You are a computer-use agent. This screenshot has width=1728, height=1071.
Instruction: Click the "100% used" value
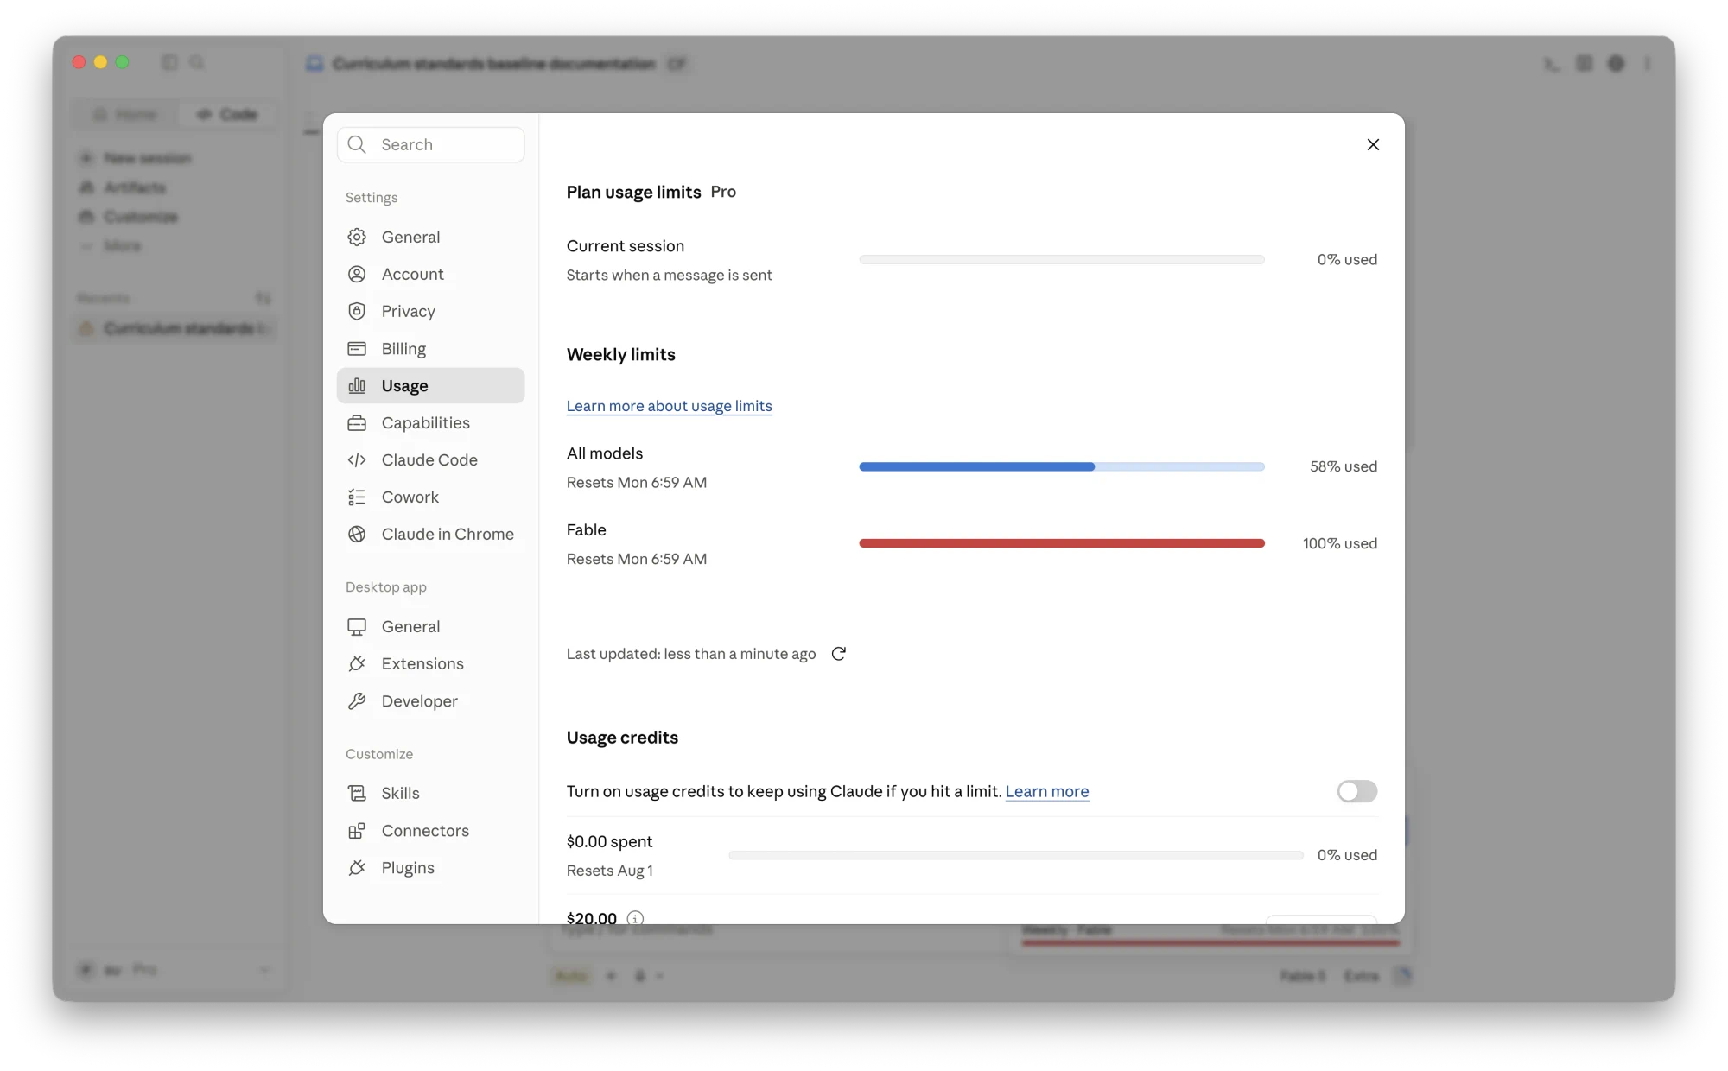(1340, 543)
